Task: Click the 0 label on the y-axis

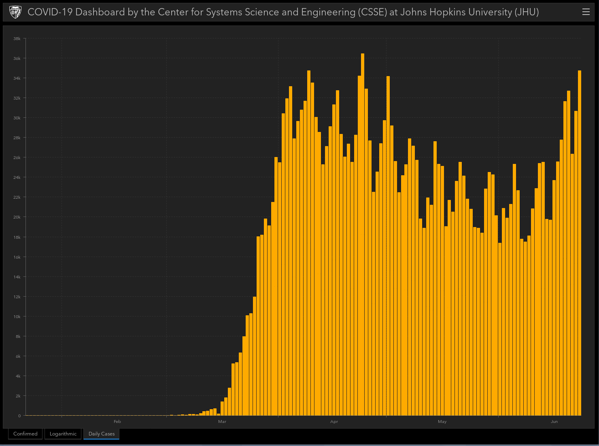Action: tap(19, 416)
